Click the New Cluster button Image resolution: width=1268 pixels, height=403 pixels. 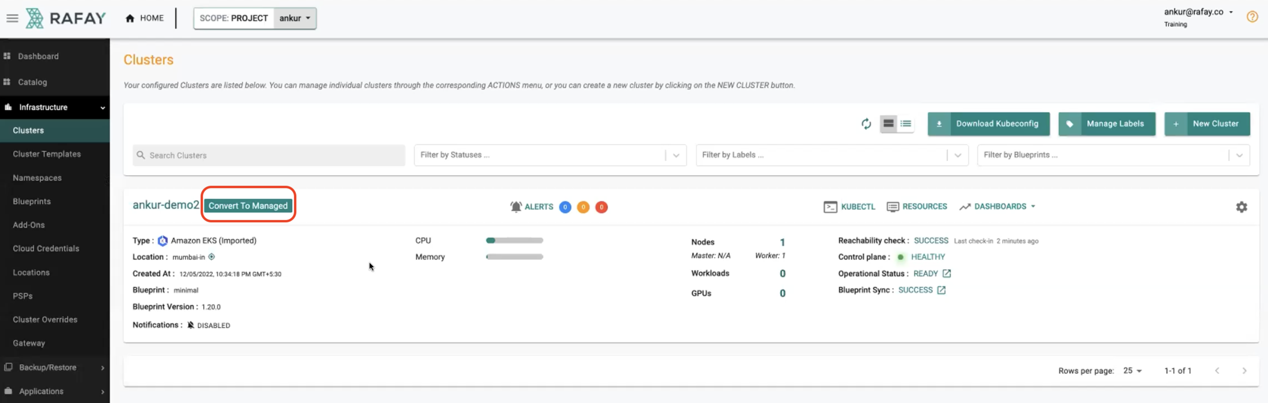[1207, 124]
